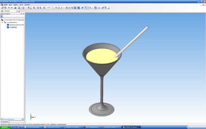Collapse the 'Компоненты' tree node
The width and height of the screenshot is (206, 129).
pyautogui.click(x=2, y=22)
